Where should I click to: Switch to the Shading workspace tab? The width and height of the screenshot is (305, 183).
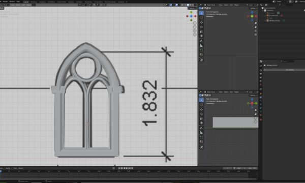71,2
